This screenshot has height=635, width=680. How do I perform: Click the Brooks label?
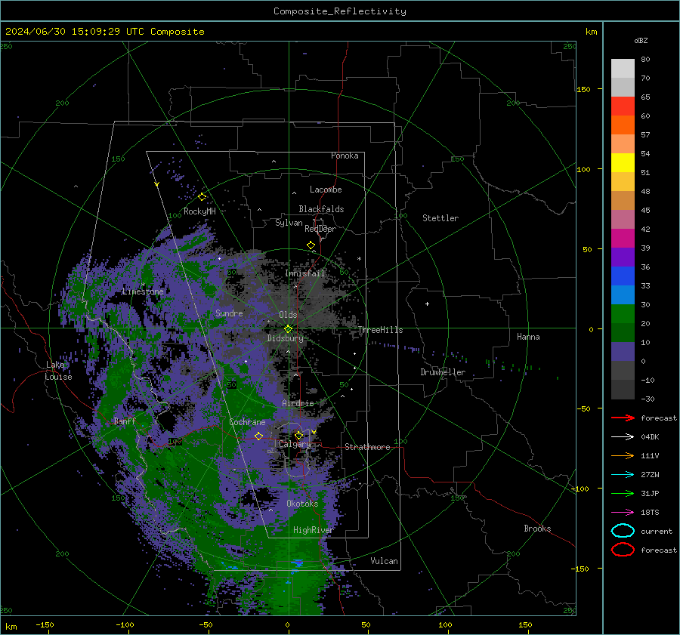tap(537, 529)
